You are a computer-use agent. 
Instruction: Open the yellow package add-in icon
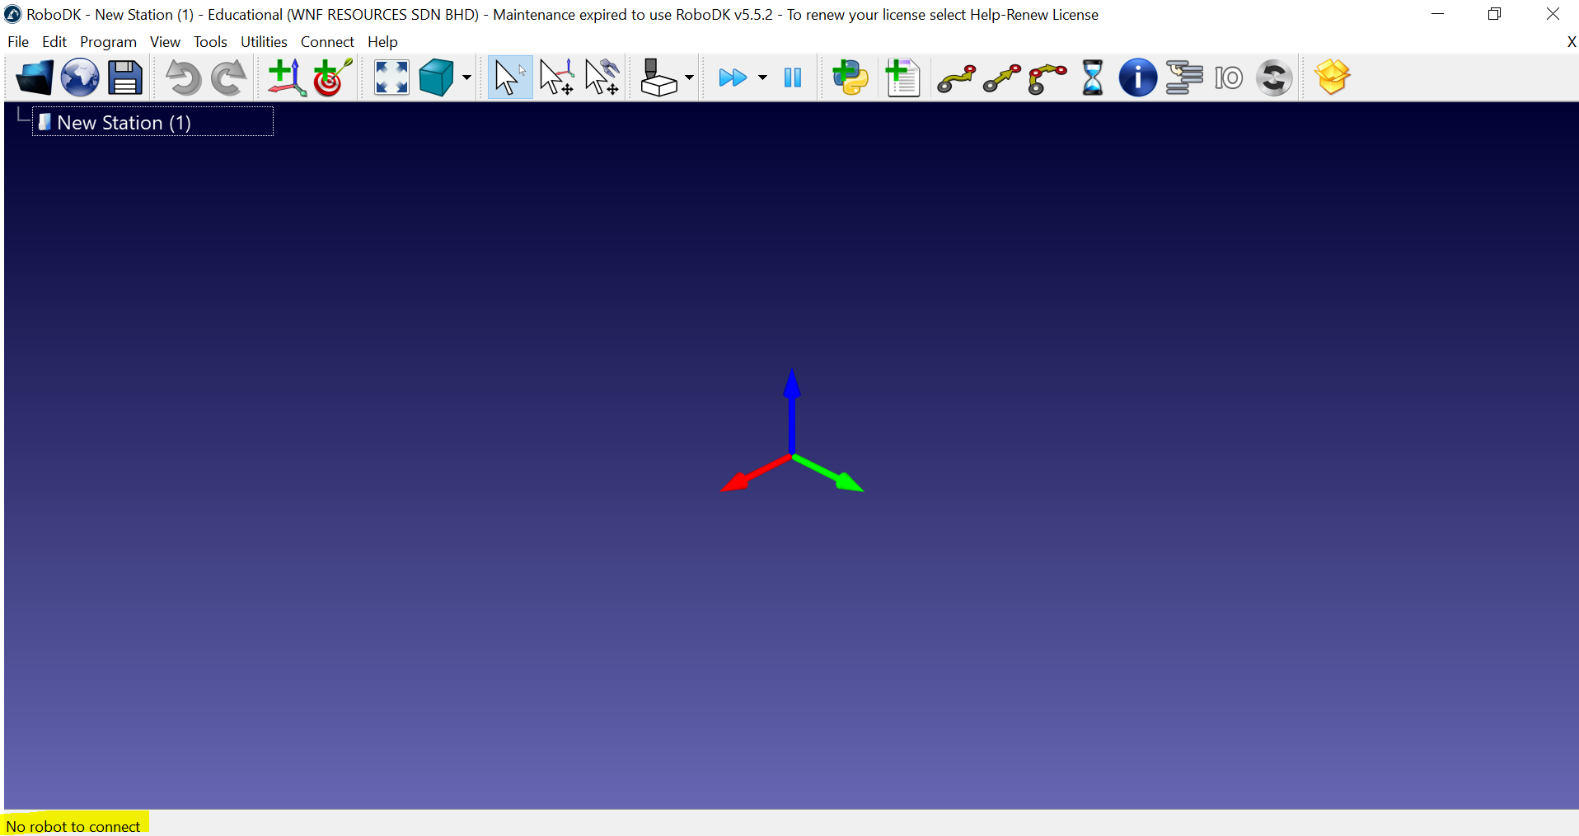pyautogui.click(x=1332, y=78)
